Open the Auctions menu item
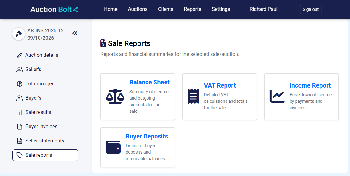350x176 pixels. (138, 9)
